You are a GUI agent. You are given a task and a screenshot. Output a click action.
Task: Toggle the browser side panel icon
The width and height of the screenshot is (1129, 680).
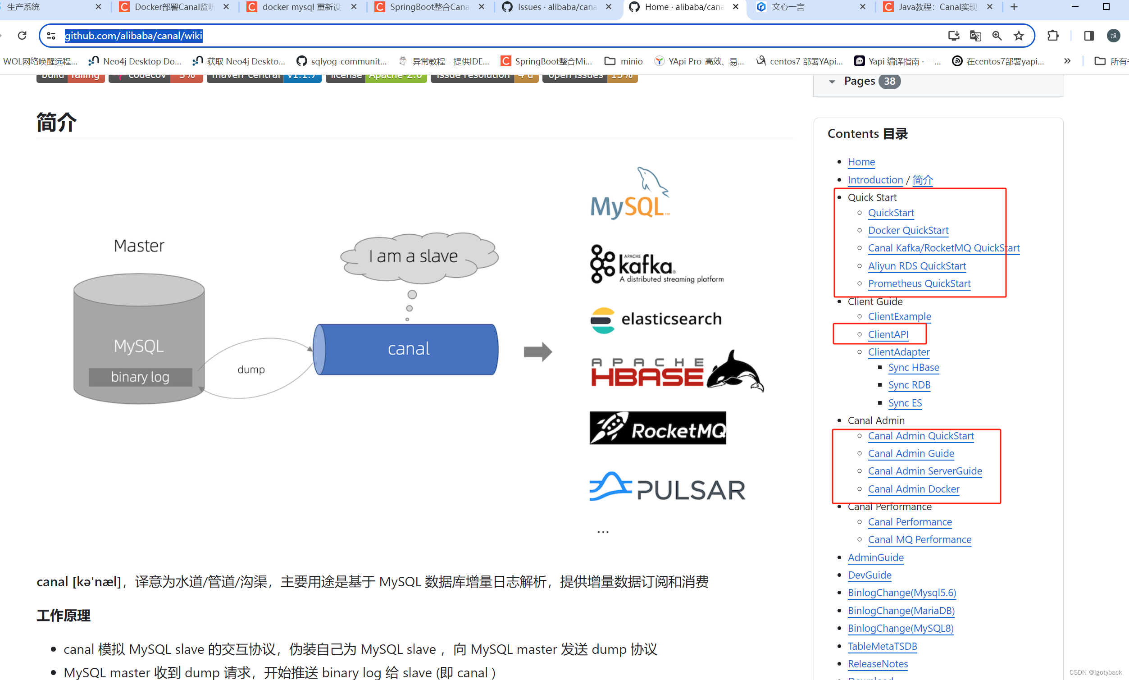(x=1089, y=36)
